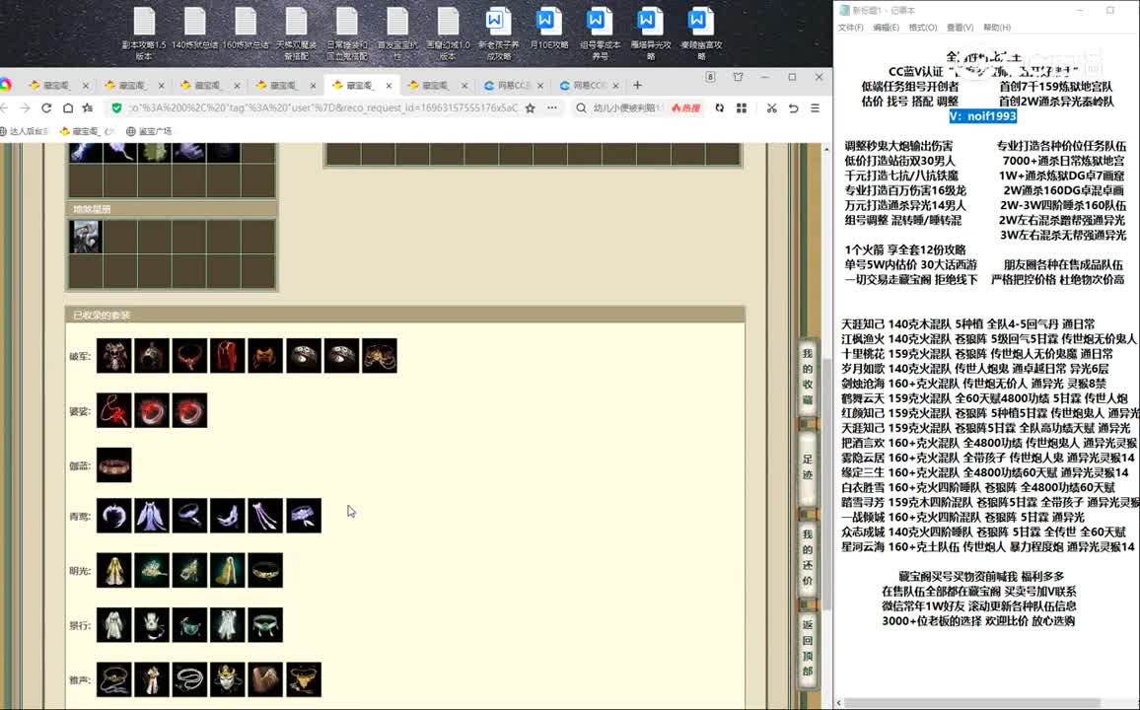Open Notepad's 帮助(H) menu
The width and height of the screenshot is (1140, 710).
997,28
